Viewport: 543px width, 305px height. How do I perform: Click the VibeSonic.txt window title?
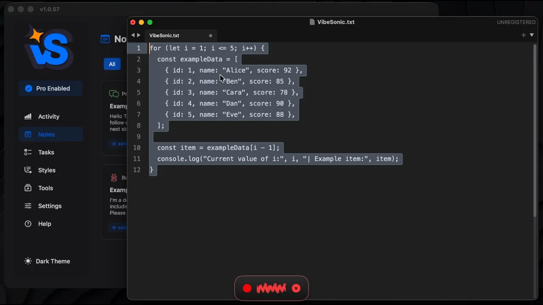pyautogui.click(x=336, y=22)
